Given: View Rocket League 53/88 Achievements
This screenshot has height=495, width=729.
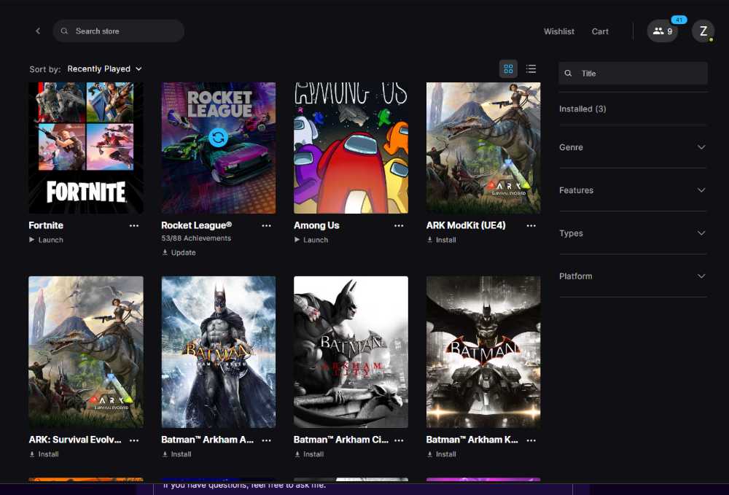Looking at the screenshot, I should [x=196, y=238].
